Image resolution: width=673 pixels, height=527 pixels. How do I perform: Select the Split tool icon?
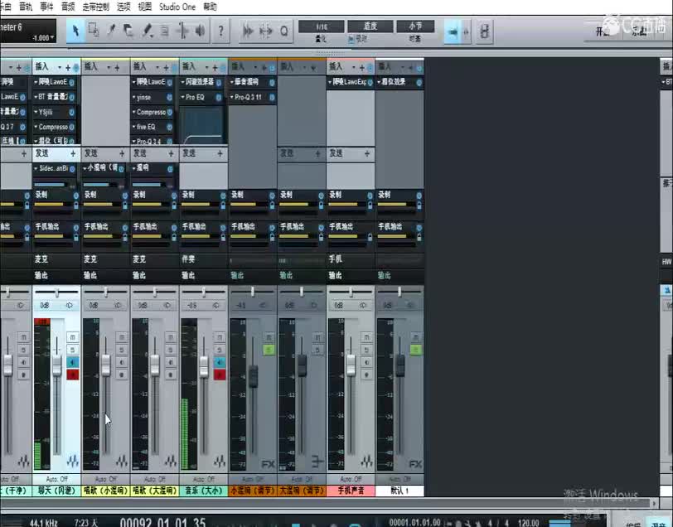[111, 31]
